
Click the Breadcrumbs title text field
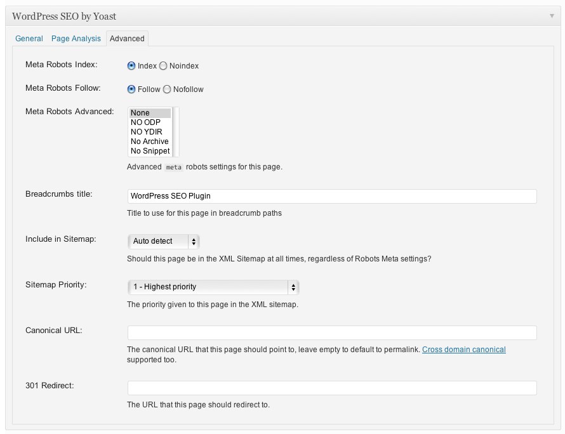(332, 196)
